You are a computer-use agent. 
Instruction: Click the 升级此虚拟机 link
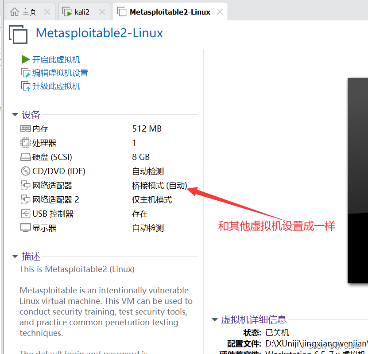coord(56,86)
